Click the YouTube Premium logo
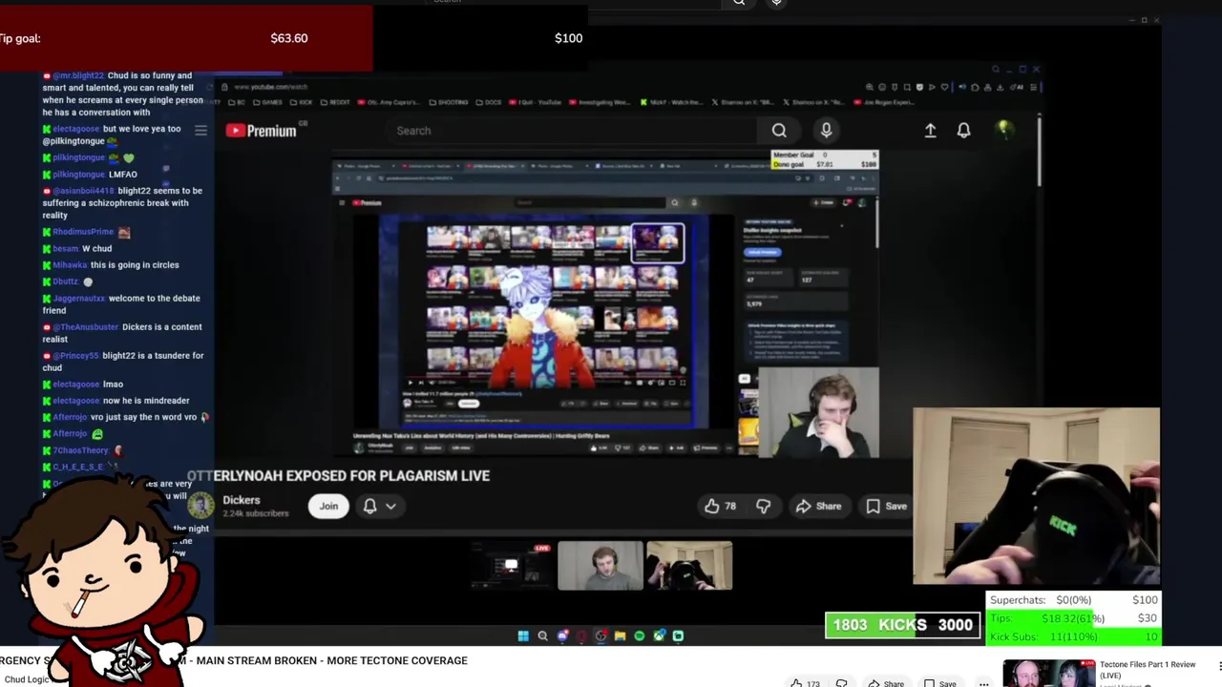This screenshot has height=687, width=1222. [261, 131]
